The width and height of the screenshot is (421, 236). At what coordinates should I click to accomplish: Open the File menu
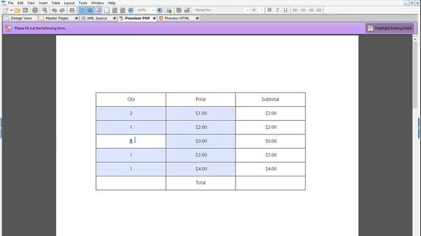click(x=11, y=3)
